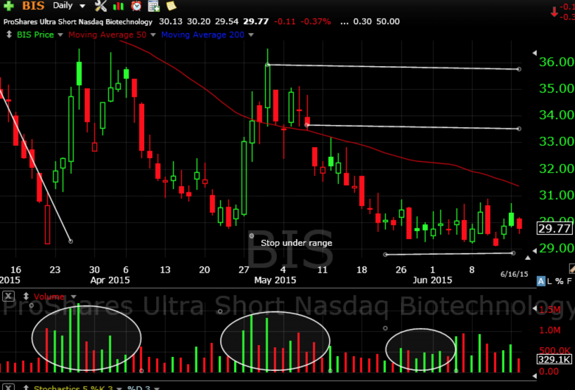Screen dimensions: 575x390
Task: Click the 30.13 open price value
Action: click(x=171, y=21)
